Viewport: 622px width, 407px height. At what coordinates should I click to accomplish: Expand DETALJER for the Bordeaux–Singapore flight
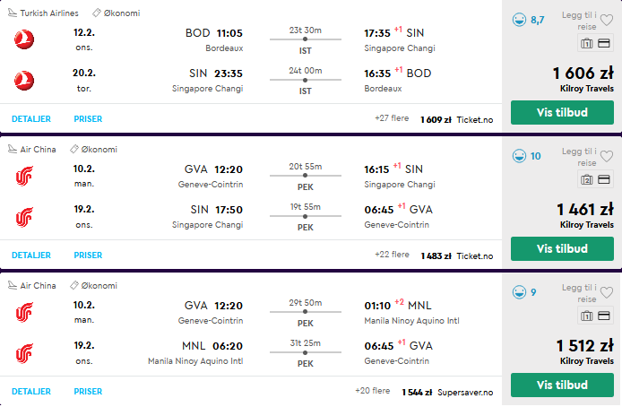(x=31, y=119)
